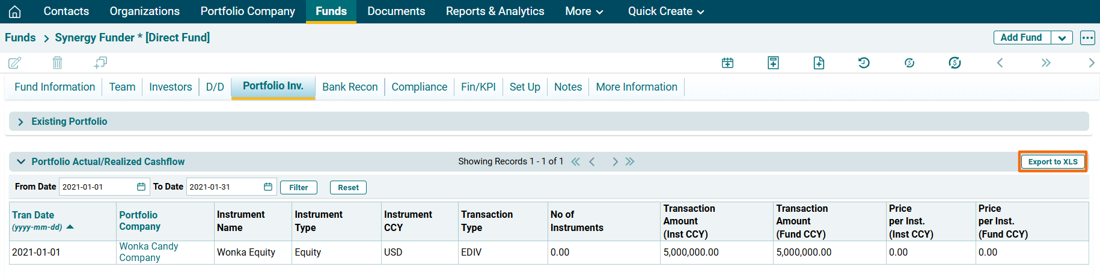Click the duplicate record icon
Image resolution: width=1100 pixels, height=276 pixels.
pyautogui.click(x=100, y=62)
